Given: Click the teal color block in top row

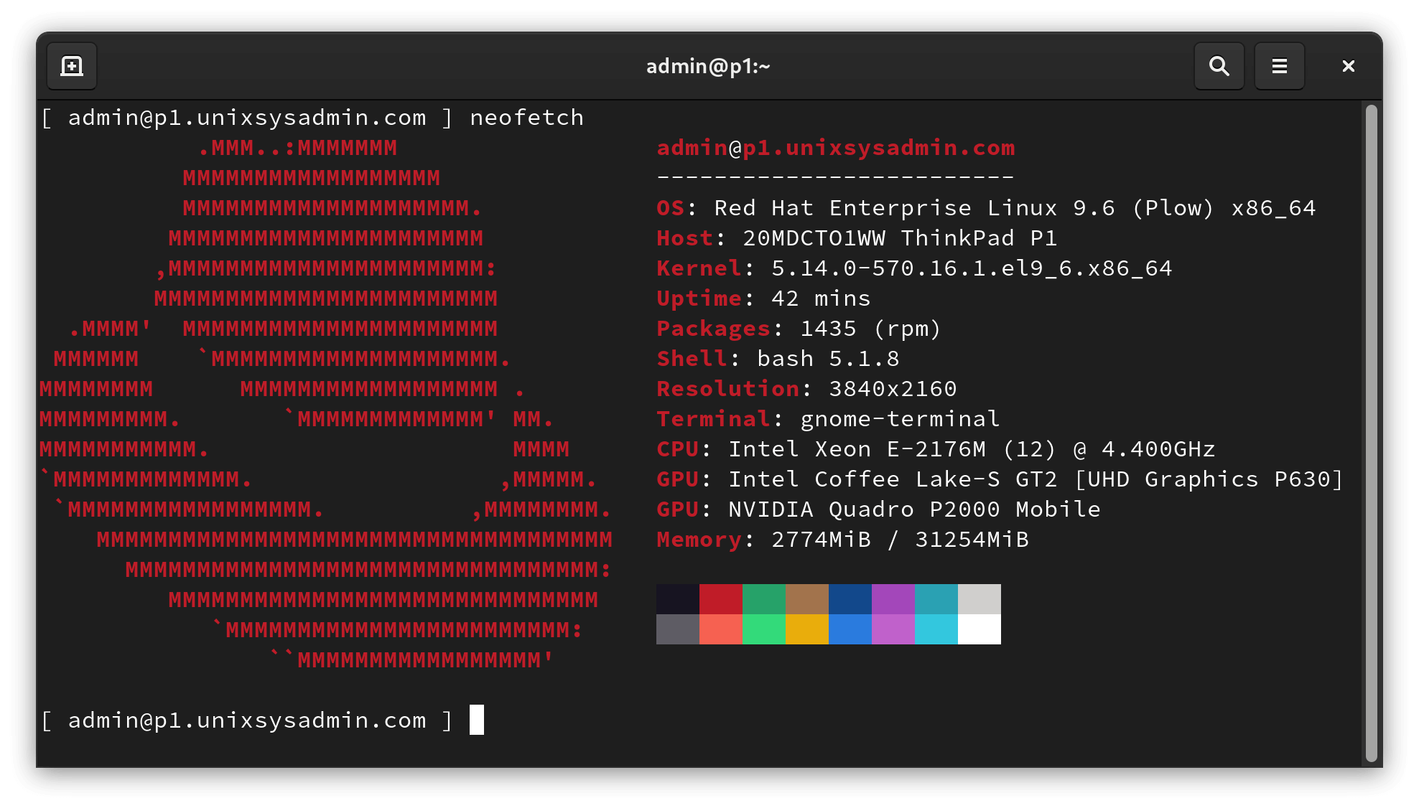Looking at the screenshot, I should coord(936,599).
